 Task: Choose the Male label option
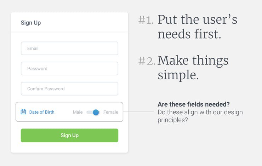point(78,112)
